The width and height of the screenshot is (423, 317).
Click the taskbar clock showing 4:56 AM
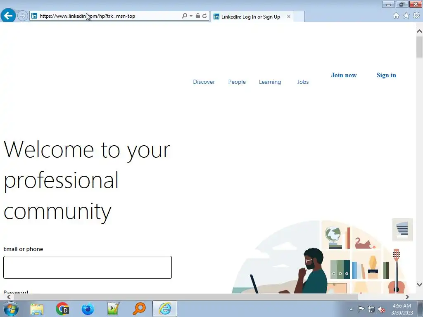pyautogui.click(x=402, y=309)
